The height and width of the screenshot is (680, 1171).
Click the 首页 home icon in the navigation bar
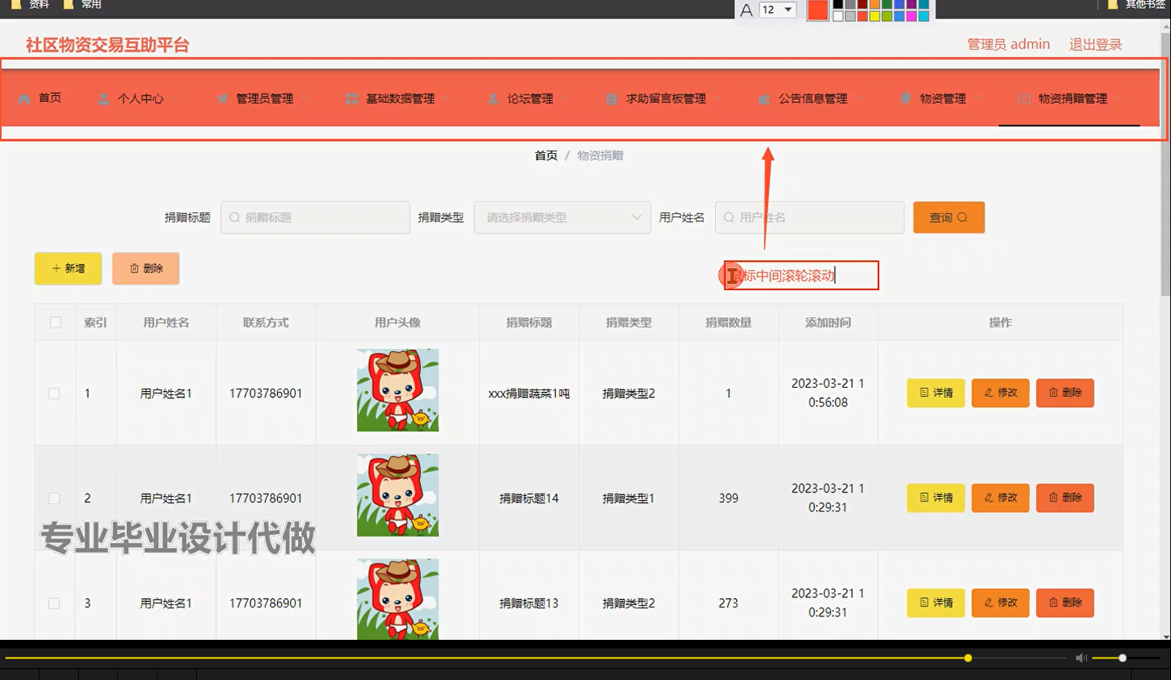pos(23,98)
